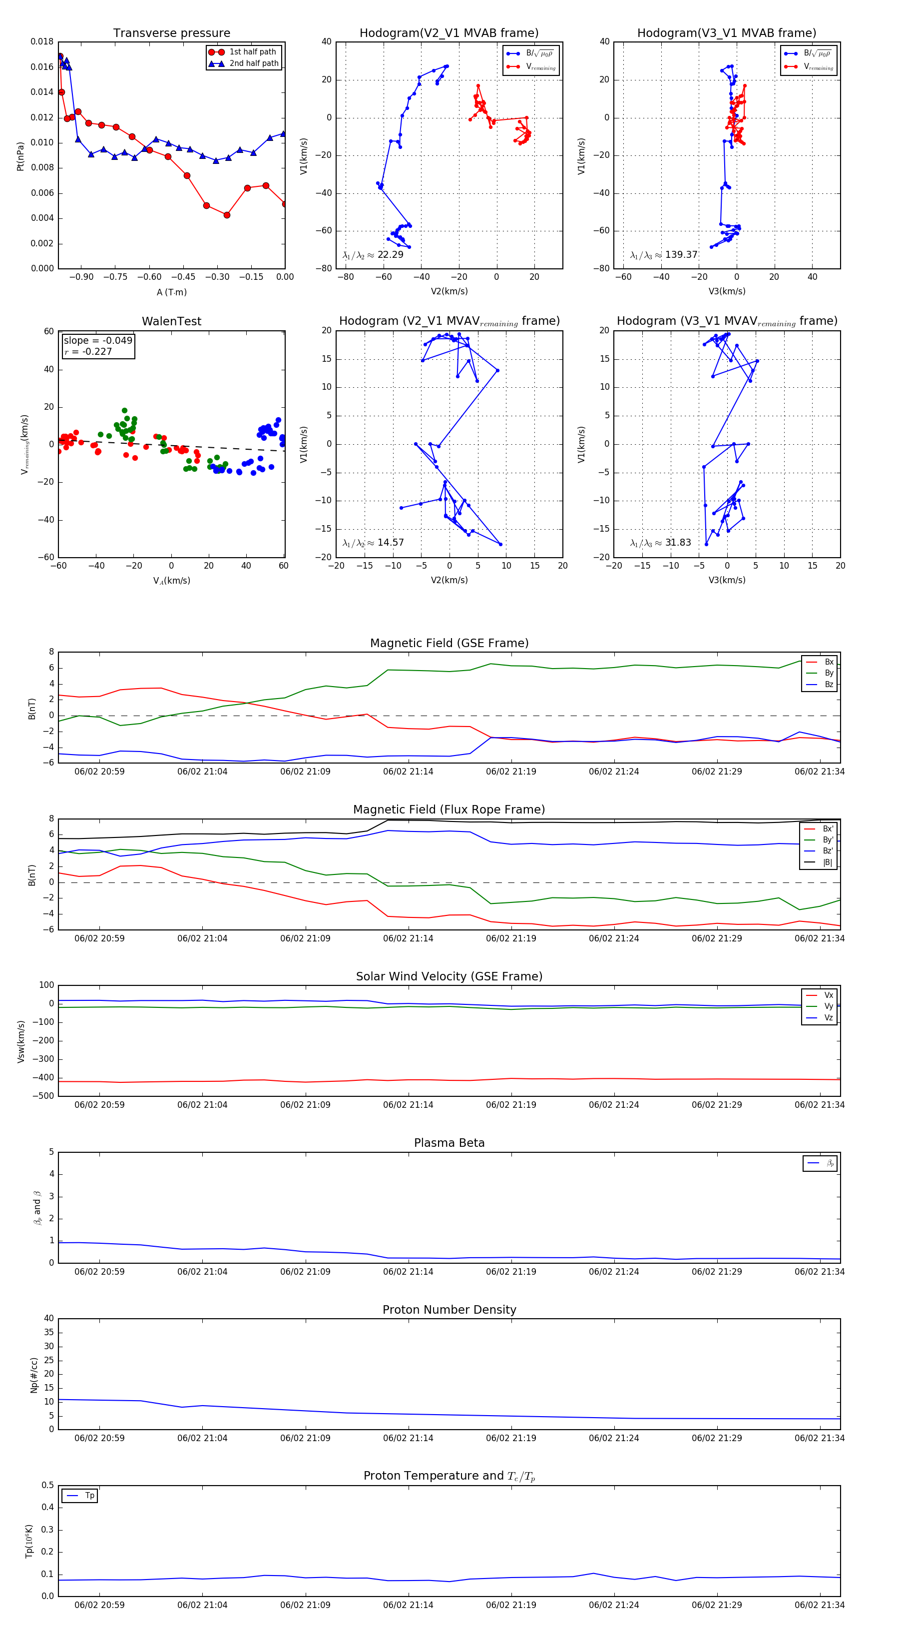The image size is (899, 1649).
Task: Click the eigenvalue ratio value 31.83
Action: 678,543
